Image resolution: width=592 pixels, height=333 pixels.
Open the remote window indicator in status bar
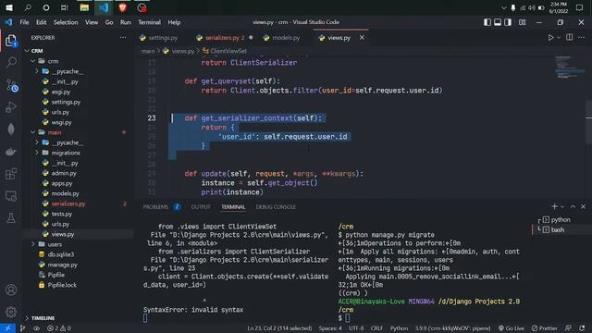click(7, 328)
